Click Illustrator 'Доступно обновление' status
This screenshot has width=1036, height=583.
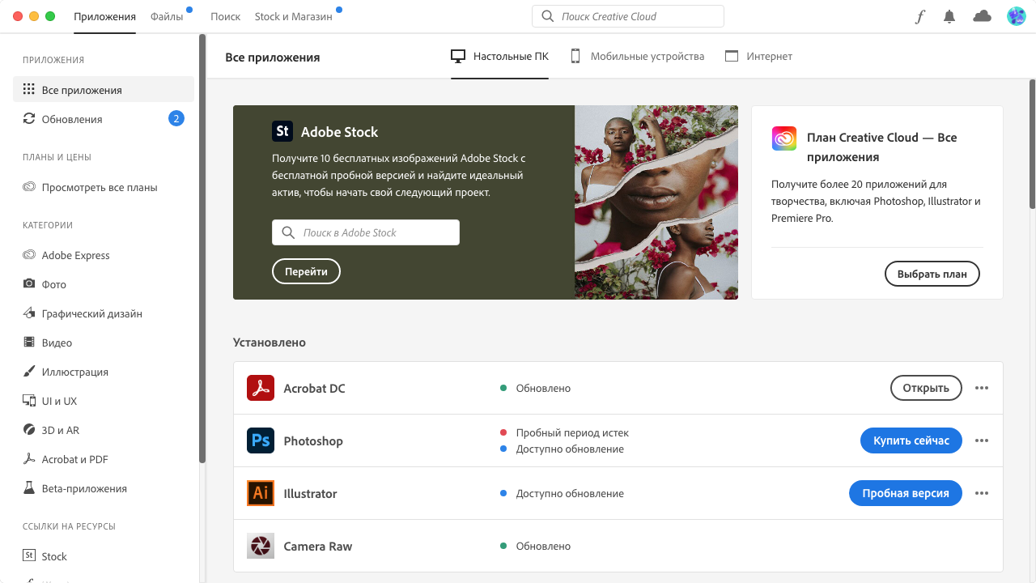[x=570, y=493]
